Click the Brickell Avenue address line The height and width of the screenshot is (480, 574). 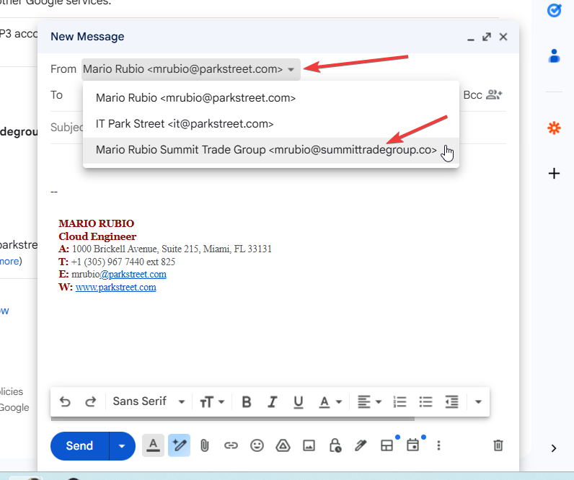click(x=165, y=249)
